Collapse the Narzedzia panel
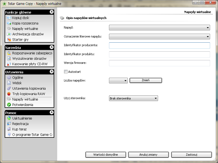Viewport: 218px width, 163px height. point(52,47)
